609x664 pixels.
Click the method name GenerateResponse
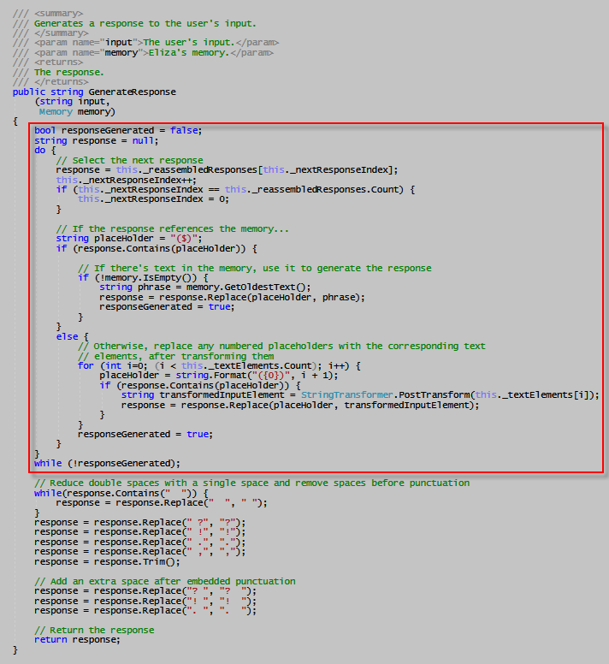click(x=132, y=92)
